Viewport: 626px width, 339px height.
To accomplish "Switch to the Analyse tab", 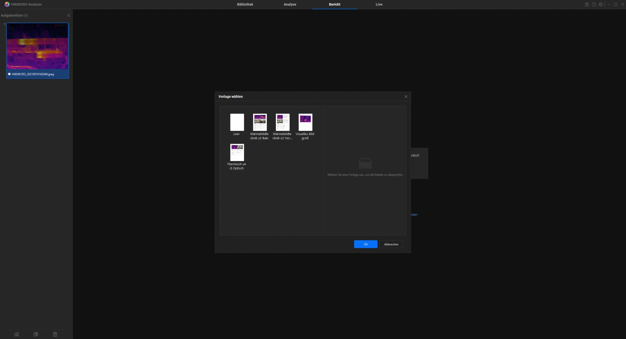I will click(290, 5).
